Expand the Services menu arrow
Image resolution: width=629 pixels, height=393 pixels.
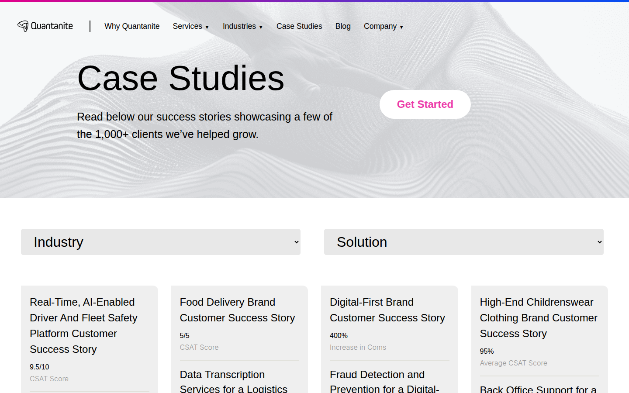207,27
